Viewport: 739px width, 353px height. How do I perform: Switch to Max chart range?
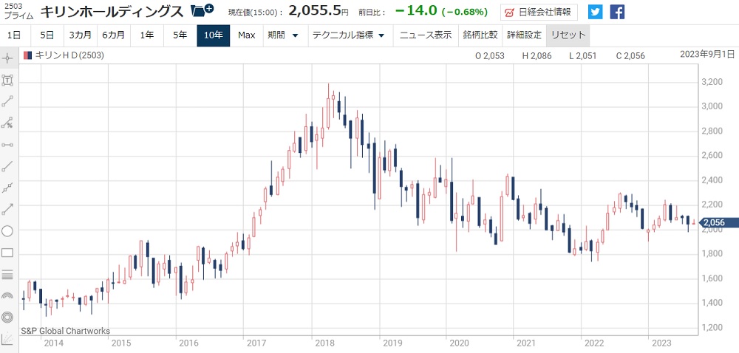click(x=247, y=35)
